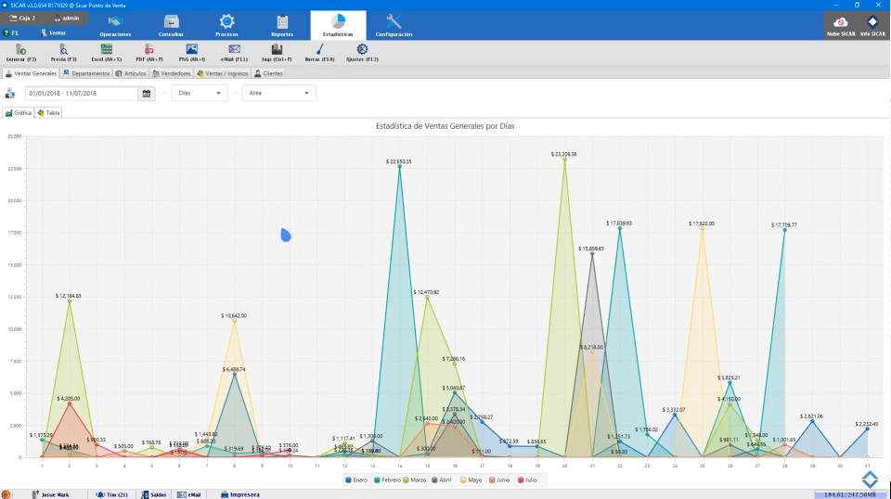Export to Excel using the Excel icon
Screen dimensions: 891x499
[x=107, y=49]
